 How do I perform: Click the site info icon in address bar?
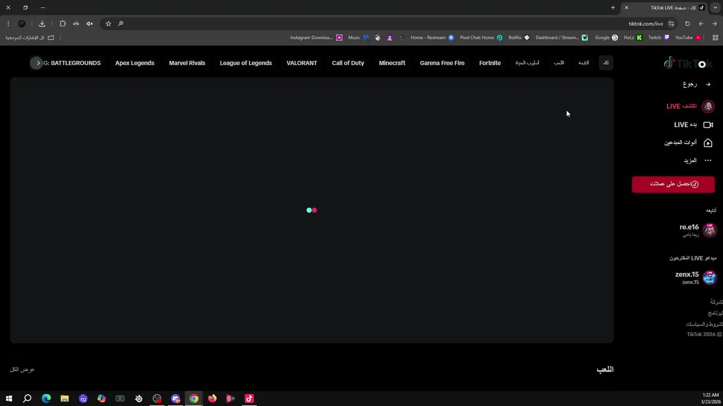coord(671,24)
